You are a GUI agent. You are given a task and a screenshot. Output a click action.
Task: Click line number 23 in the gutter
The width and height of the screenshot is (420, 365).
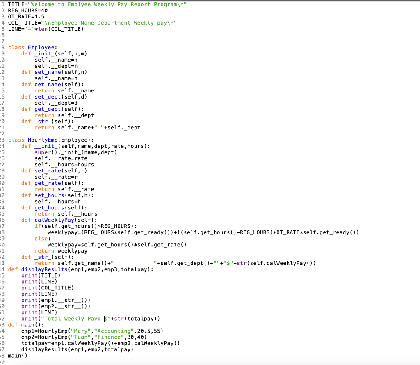pyautogui.click(x=4, y=140)
